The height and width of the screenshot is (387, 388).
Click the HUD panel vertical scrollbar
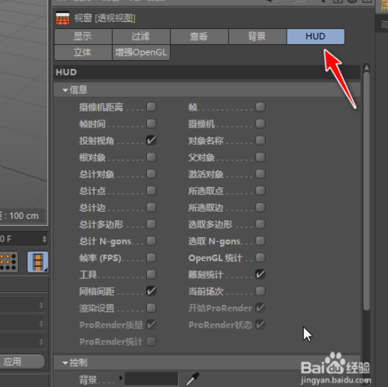click(366, 191)
